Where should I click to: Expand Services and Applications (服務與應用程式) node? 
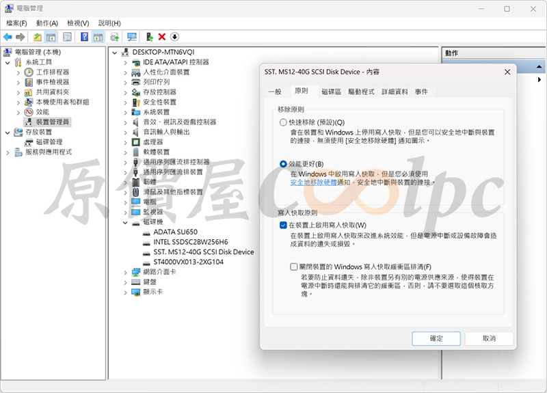(x=8, y=152)
